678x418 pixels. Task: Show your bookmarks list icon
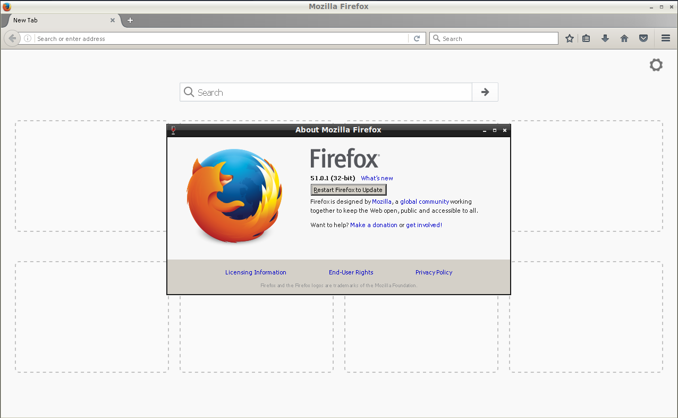click(586, 38)
